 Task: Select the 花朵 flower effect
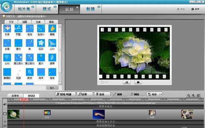pyautogui.click(x=41, y=43)
